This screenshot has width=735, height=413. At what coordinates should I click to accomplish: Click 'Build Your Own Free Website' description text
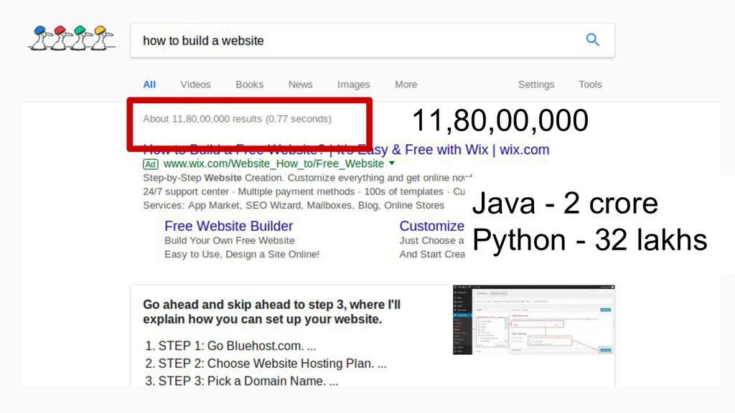(230, 240)
